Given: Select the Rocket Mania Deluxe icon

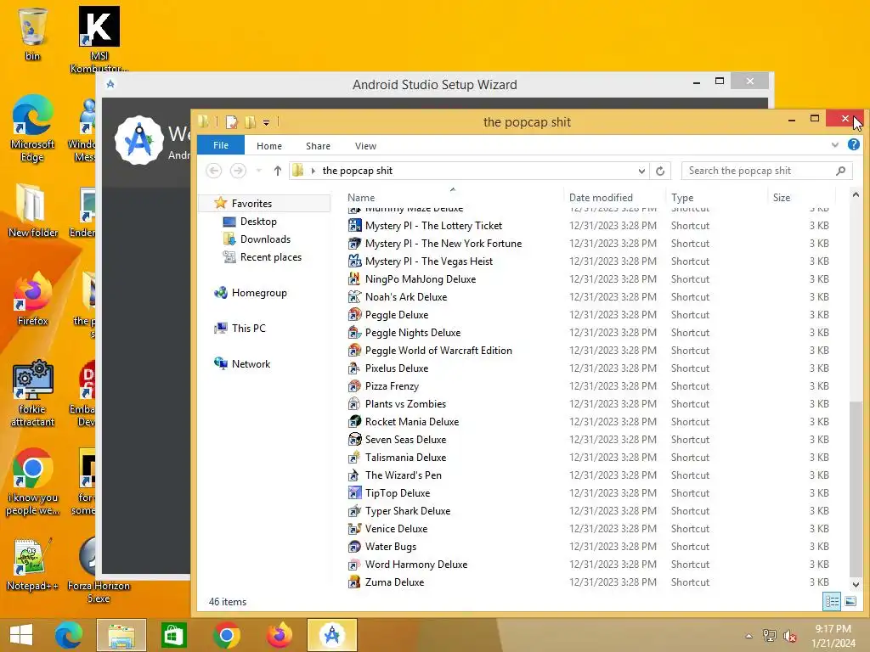Looking at the screenshot, I should click(354, 422).
